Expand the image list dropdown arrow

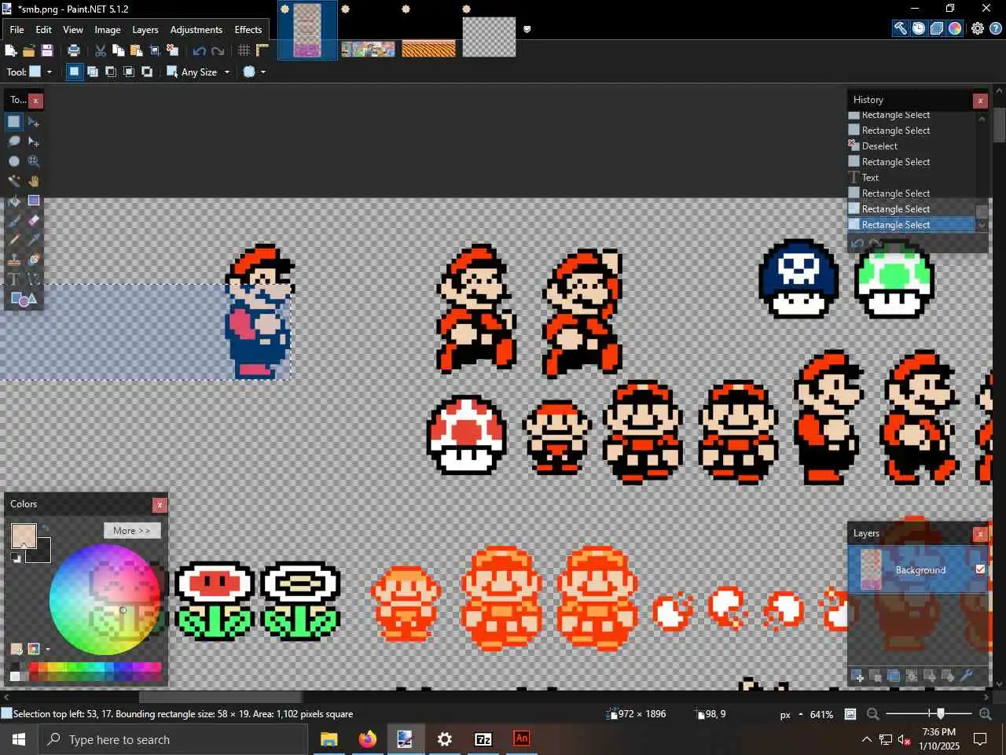[x=527, y=29]
